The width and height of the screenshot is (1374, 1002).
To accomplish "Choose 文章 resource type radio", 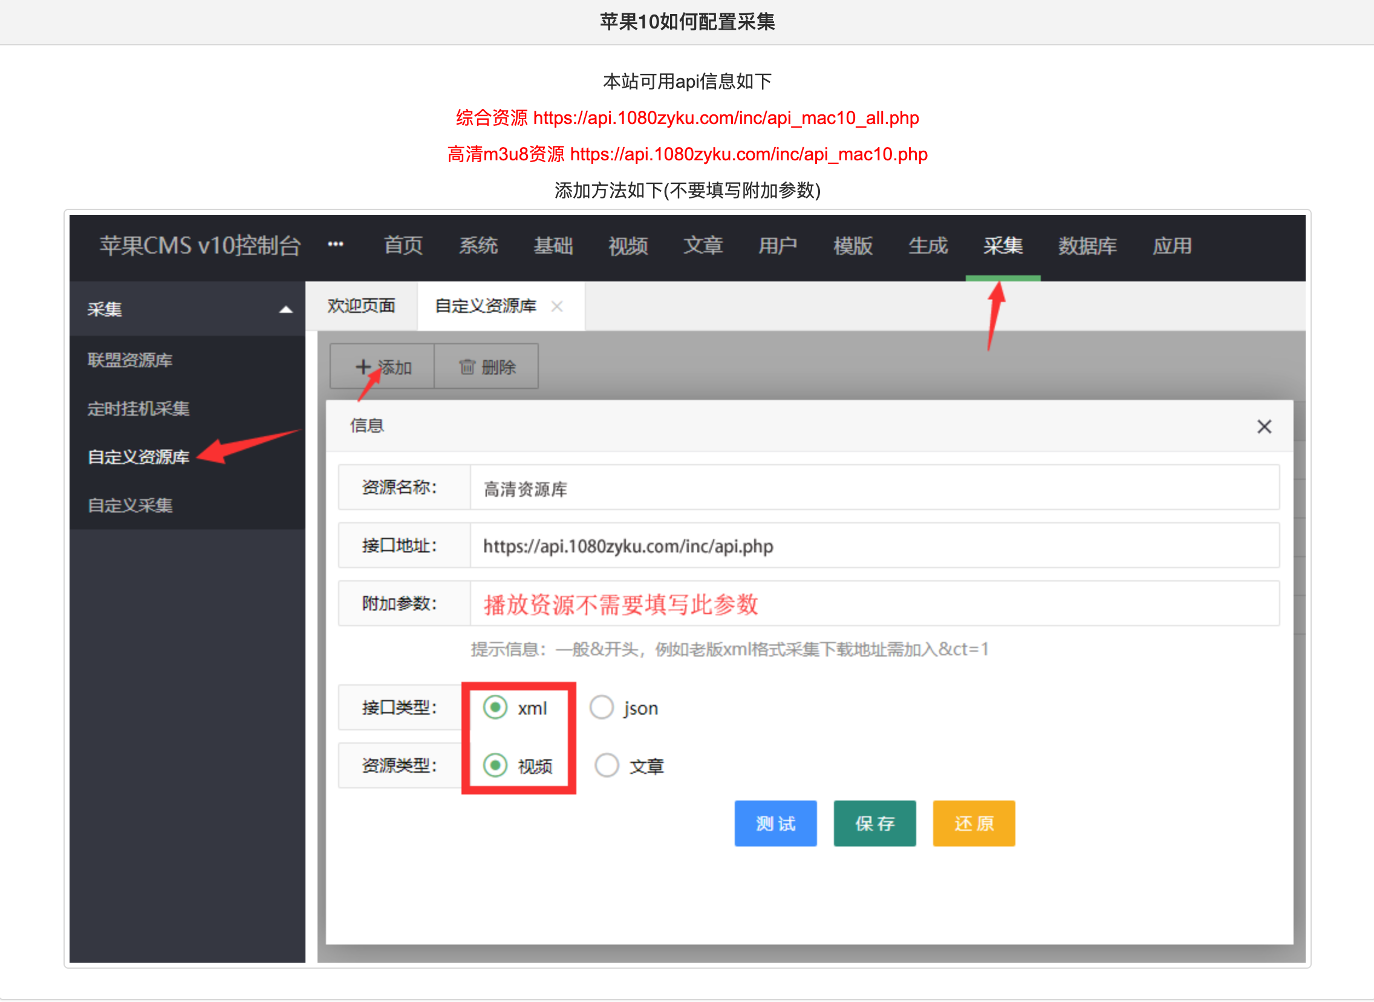I will click(x=607, y=765).
